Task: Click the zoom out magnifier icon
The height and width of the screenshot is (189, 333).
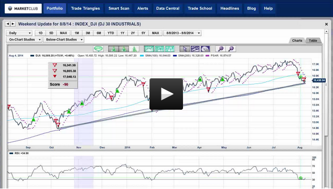Action: tap(231, 49)
